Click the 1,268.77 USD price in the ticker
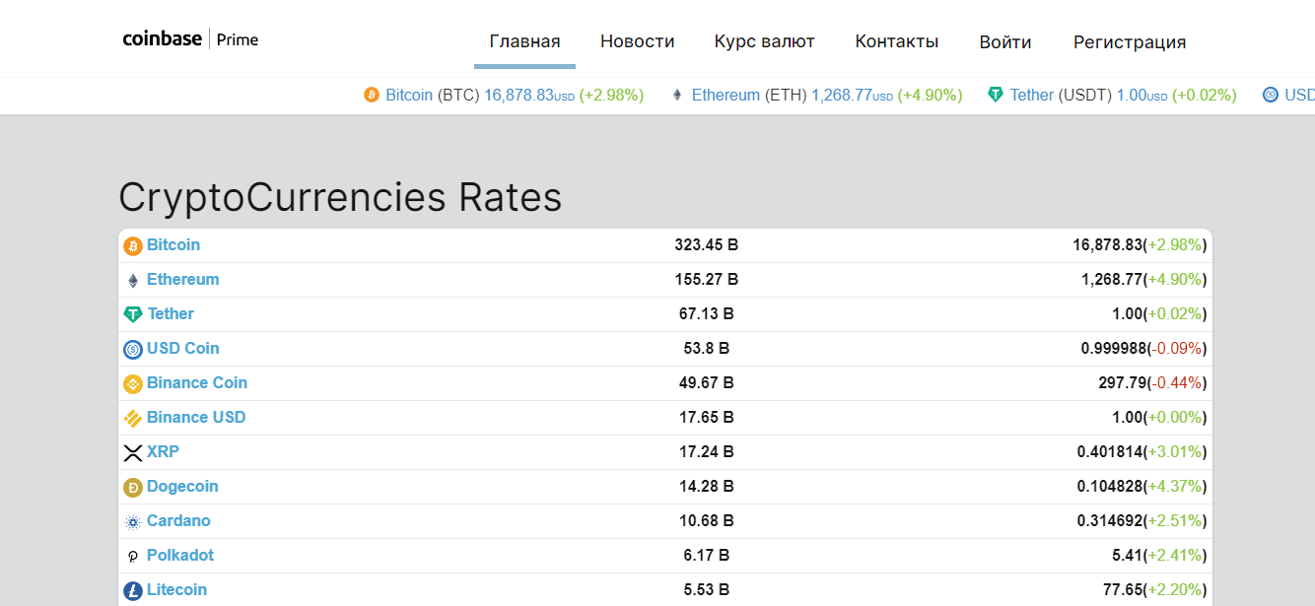Image resolution: width=1315 pixels, height=606 pixels. (x=853, y=95)
